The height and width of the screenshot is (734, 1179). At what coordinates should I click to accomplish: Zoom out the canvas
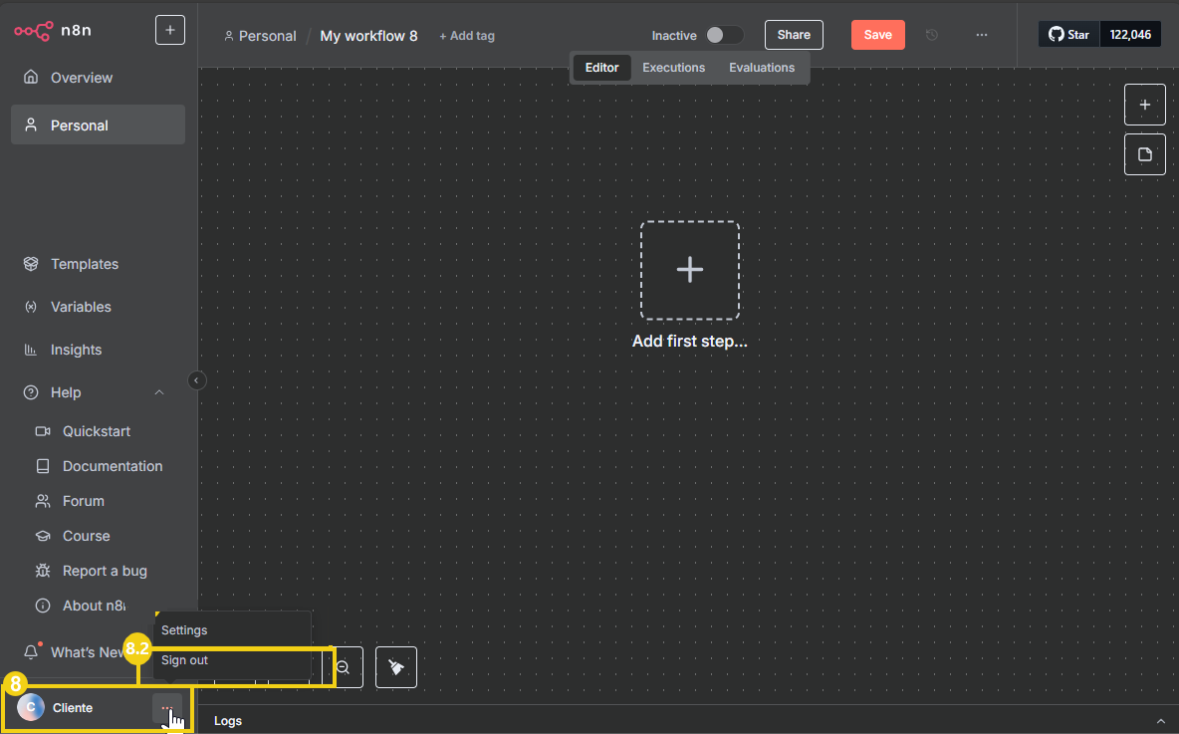344,667
